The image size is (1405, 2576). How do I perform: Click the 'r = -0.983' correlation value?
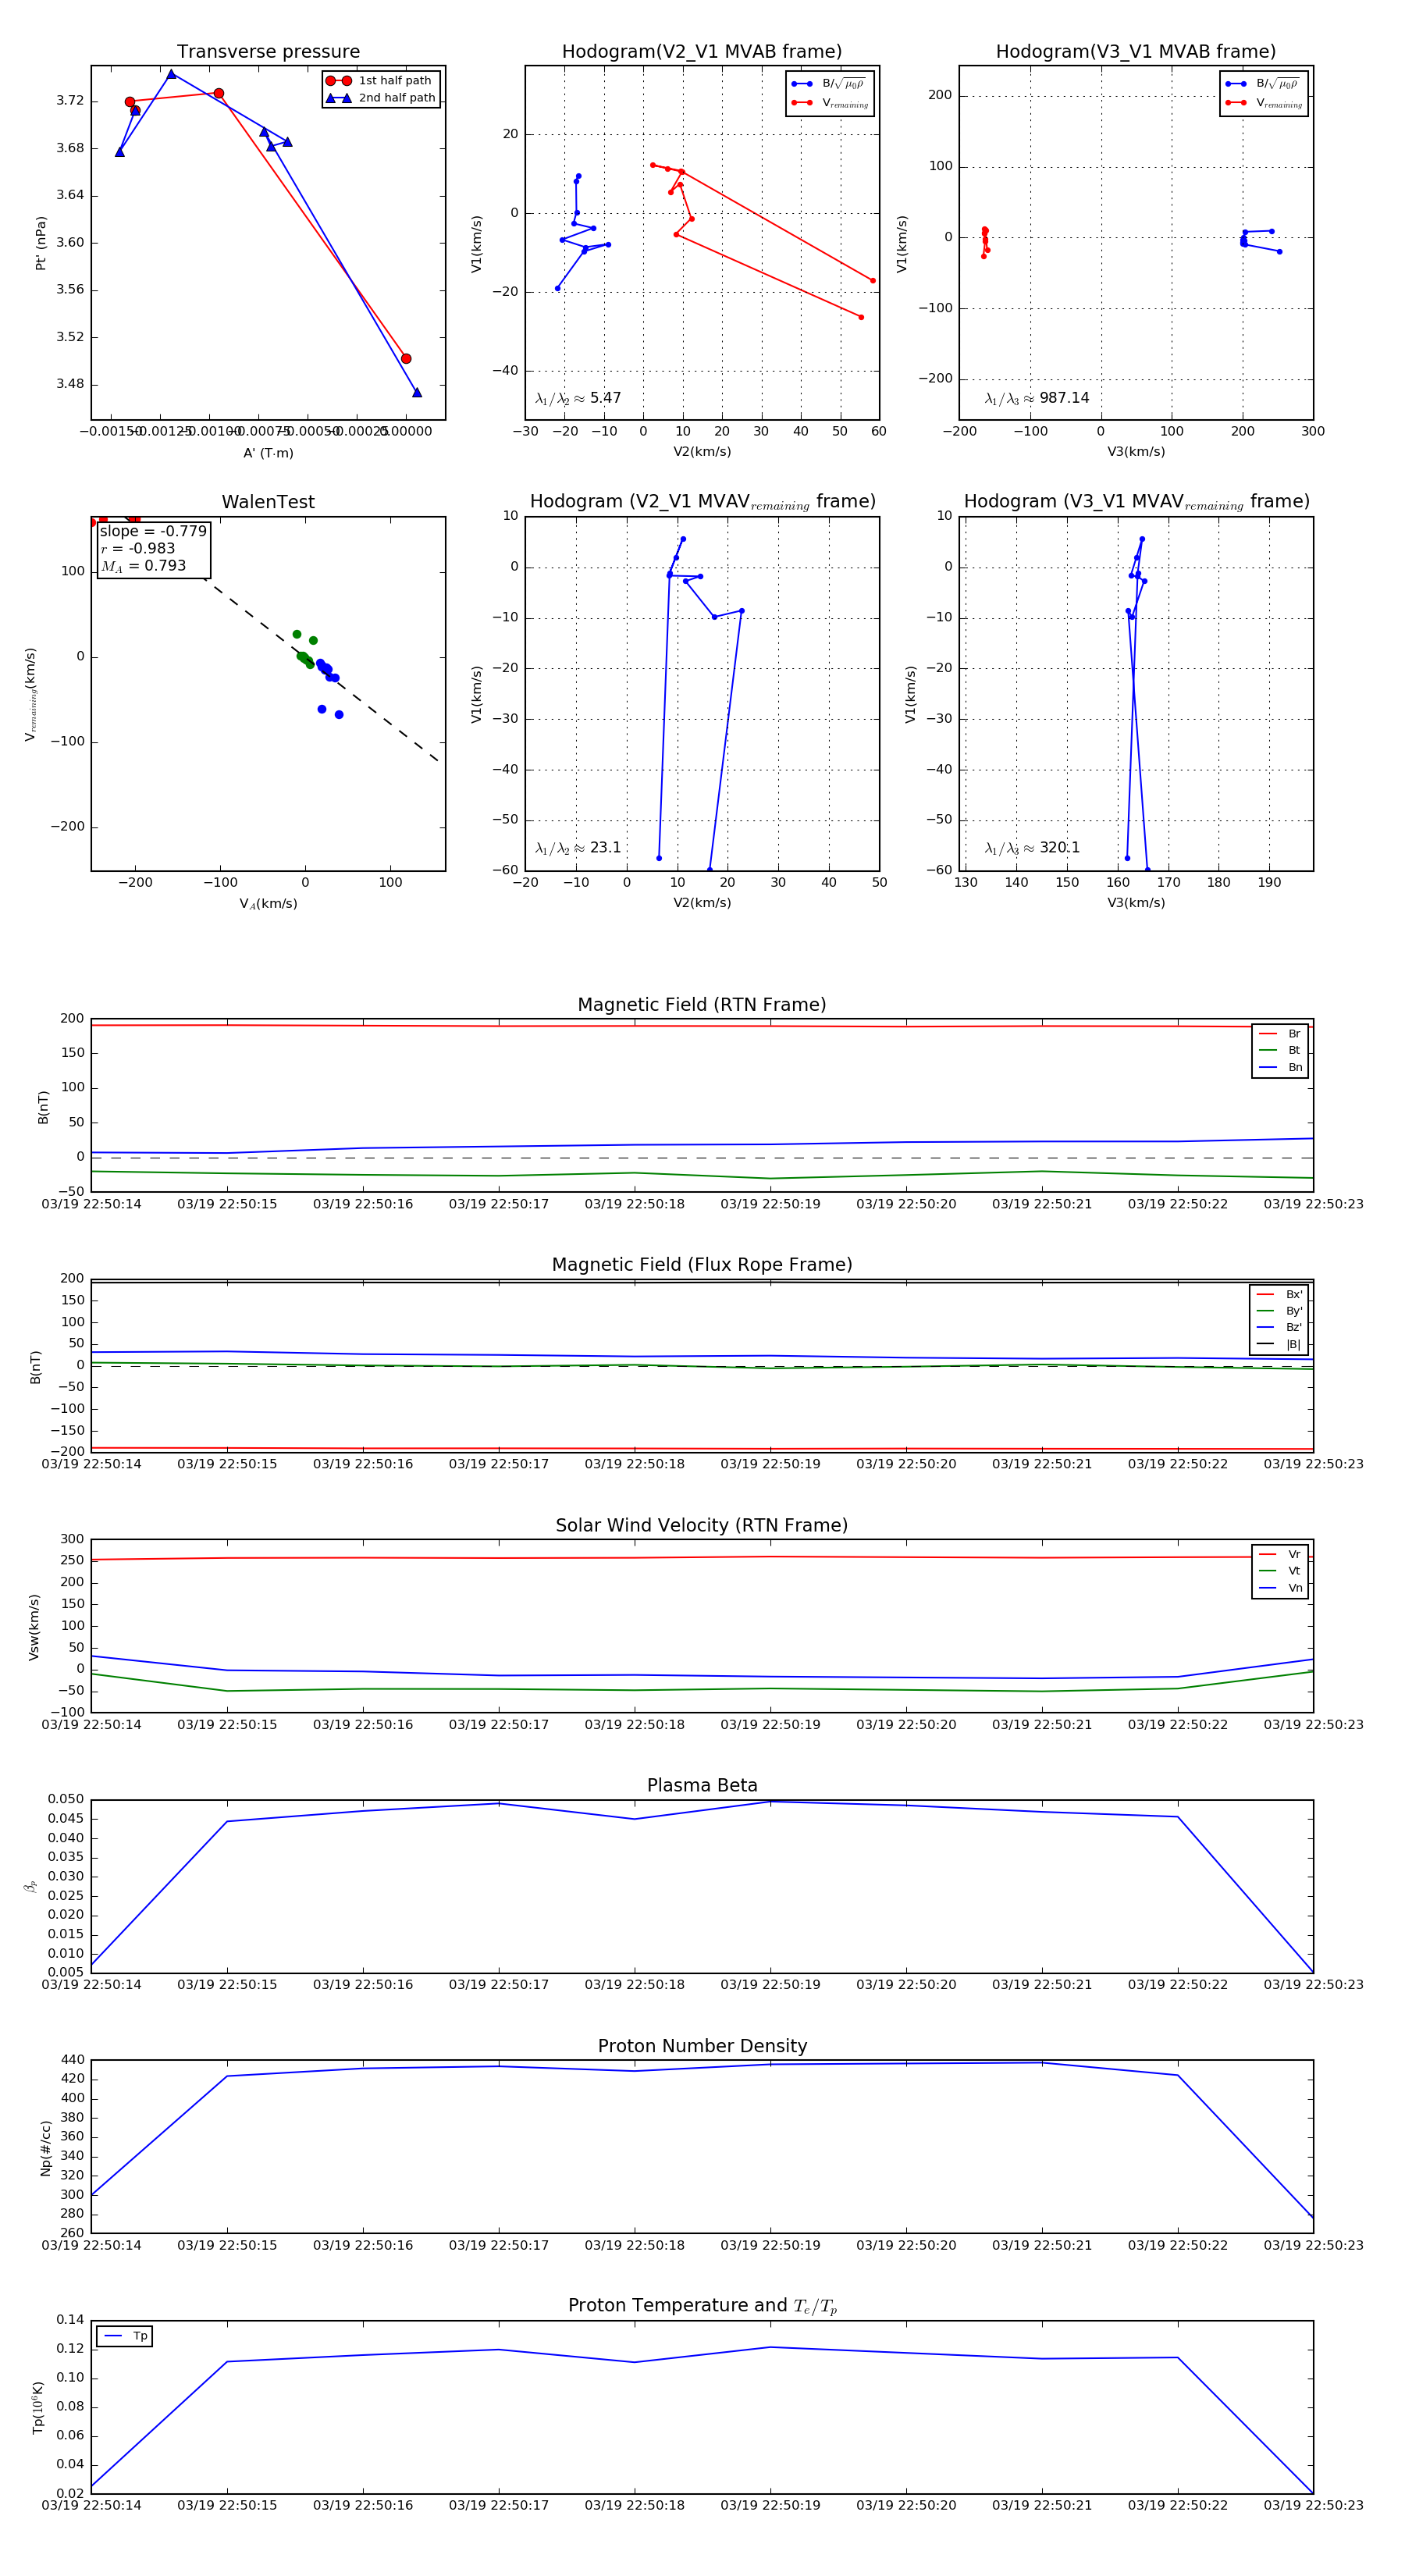(x=138, y=548)
